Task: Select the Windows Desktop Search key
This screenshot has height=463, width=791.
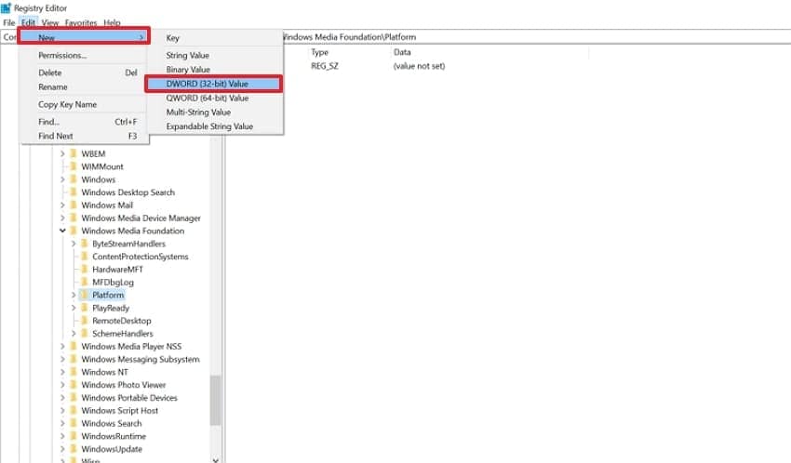Action: tap(128, 192)
